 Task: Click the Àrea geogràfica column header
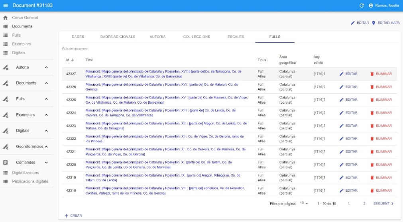[287, 60]
